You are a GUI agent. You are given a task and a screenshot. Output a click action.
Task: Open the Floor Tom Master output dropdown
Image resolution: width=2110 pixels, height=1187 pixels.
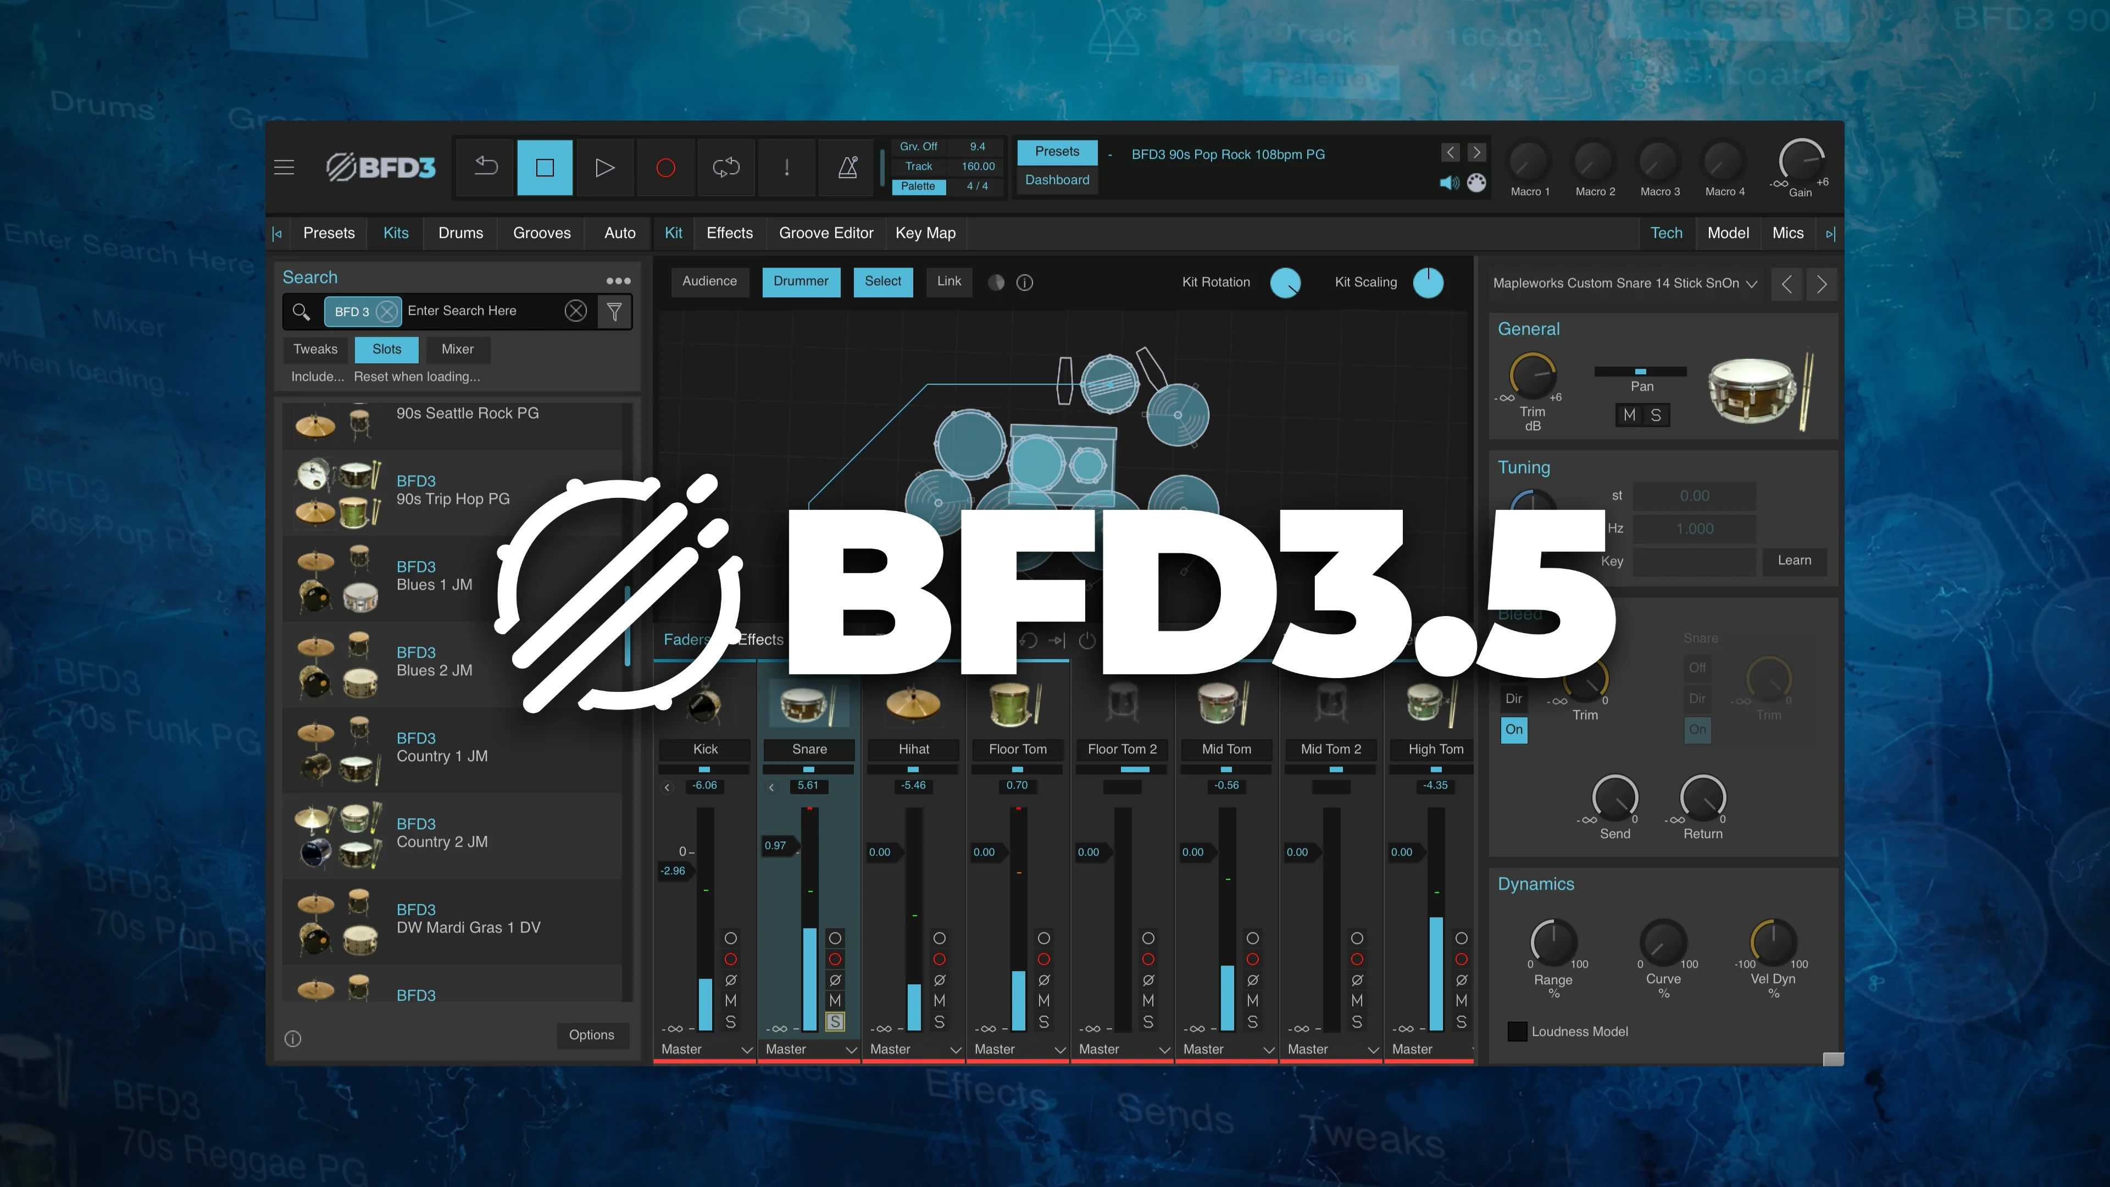point(1019,1050)
